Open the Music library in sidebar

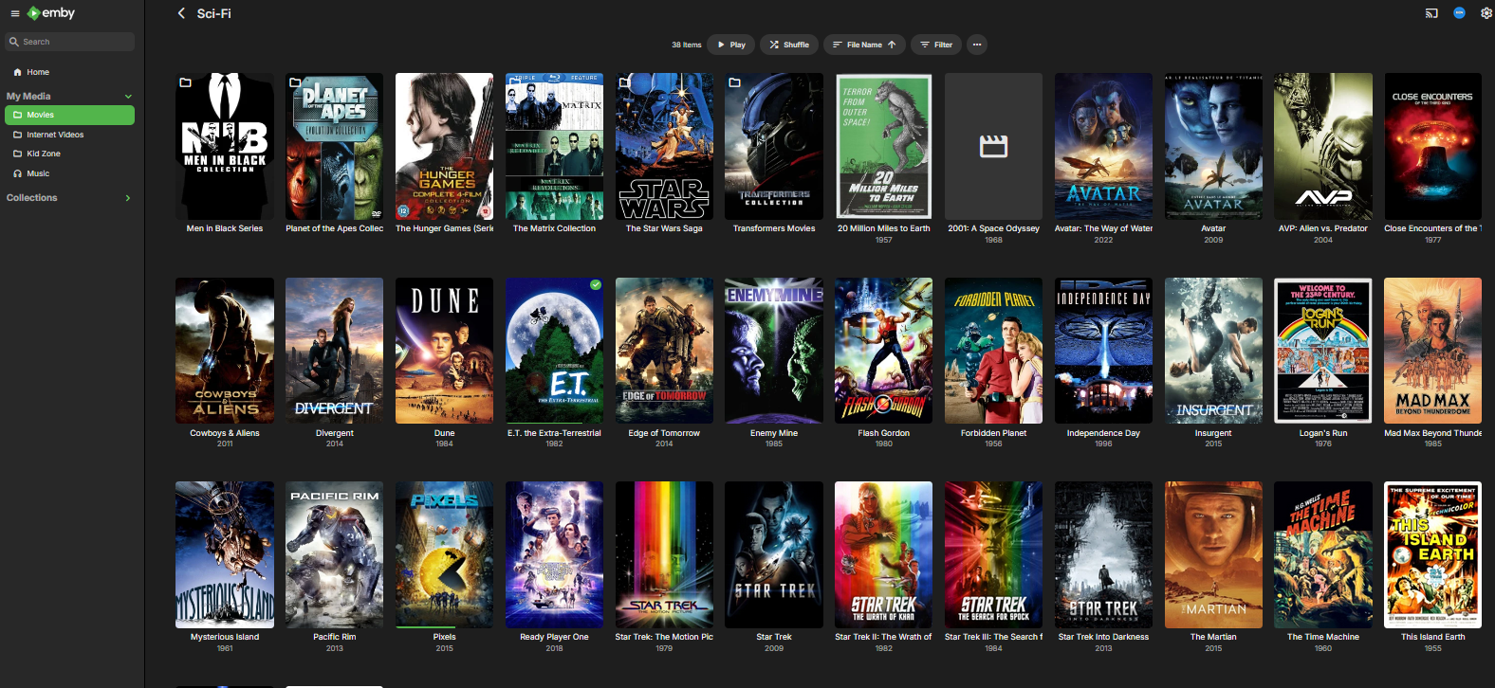coord(38,173)
